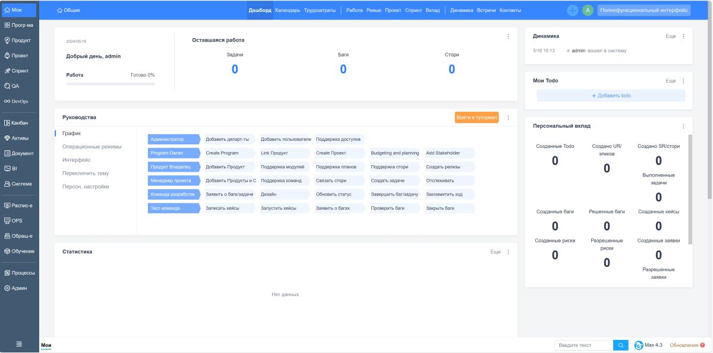This screenshot has width=713, height=353.
Task: Click the search magnifier button
Action: (x=621, y=345)
